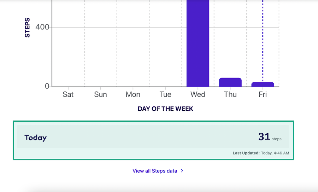318x192 pixels.
Task: Click the Tue day label
Action: pos(165,94)
